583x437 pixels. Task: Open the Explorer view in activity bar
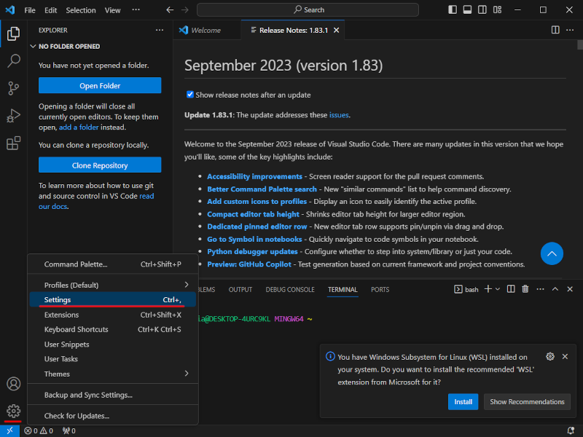coord(13,34)
